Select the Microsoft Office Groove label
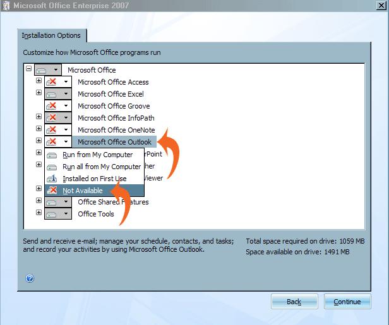Image resolution: width=389 pixels, height=325 pixels. tap(114, 106)
